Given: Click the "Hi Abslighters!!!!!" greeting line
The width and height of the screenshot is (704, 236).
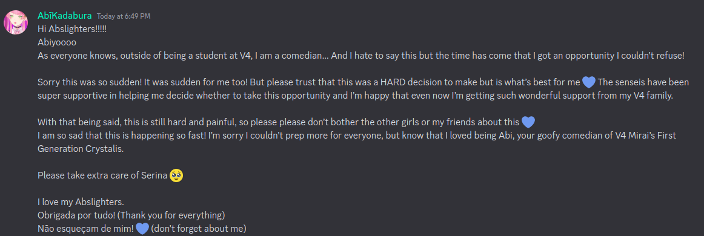Looking at the screenshot, I should (72, 29).
